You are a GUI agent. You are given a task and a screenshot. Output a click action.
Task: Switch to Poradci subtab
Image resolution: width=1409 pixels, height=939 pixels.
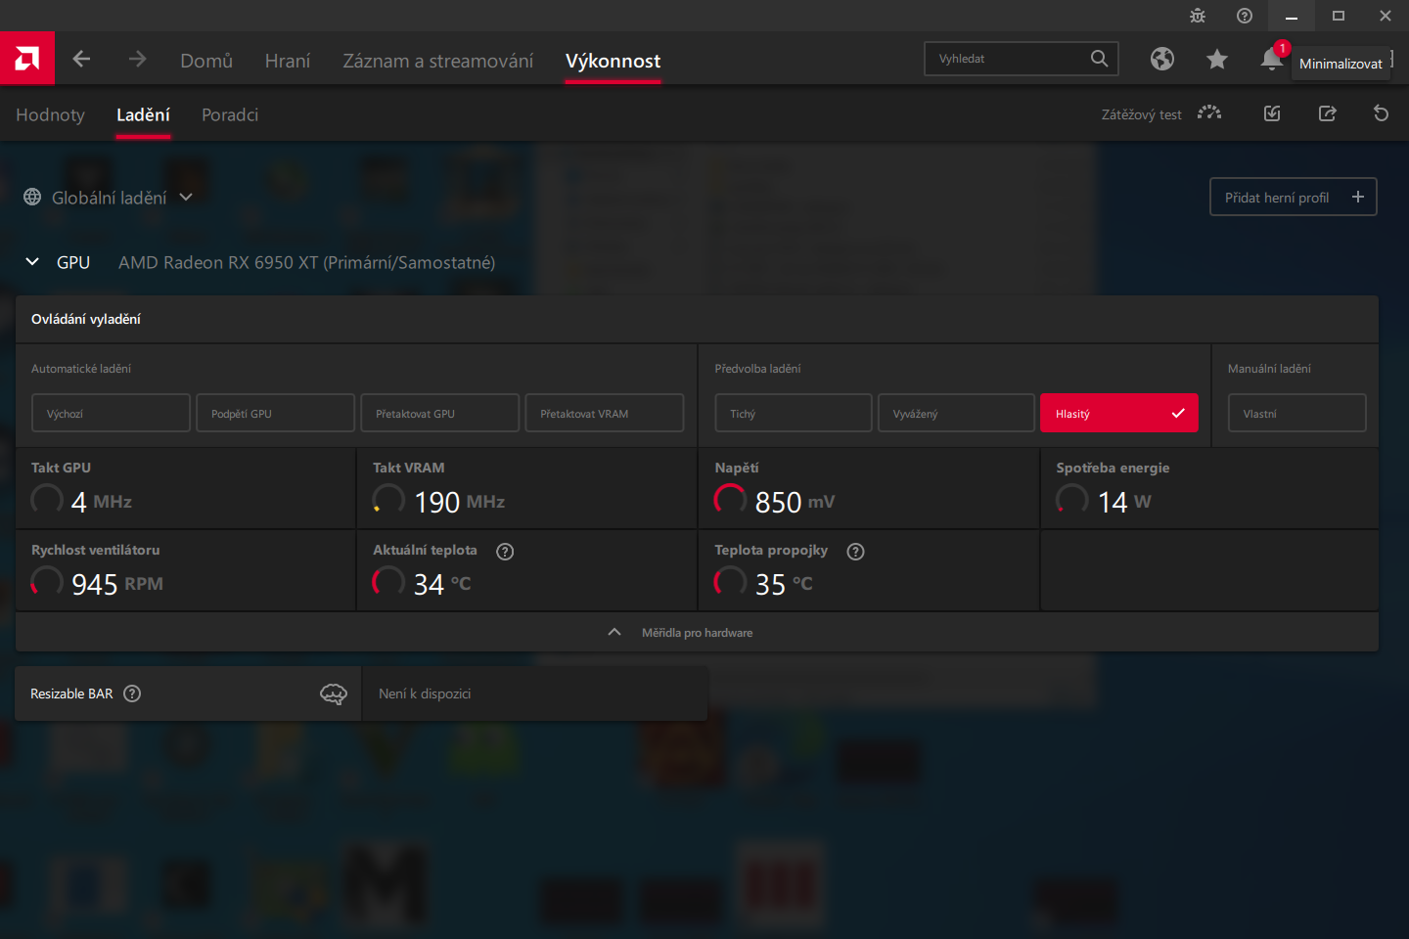230,114
